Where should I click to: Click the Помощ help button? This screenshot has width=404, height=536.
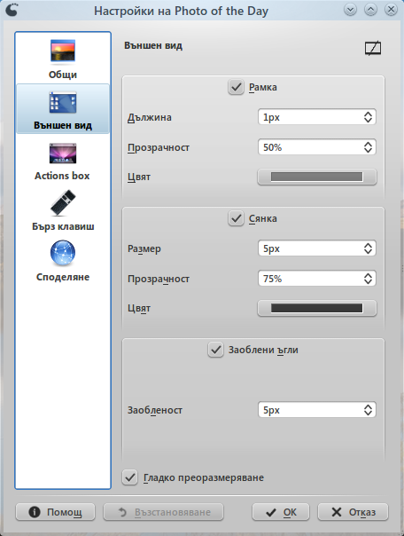tap(55, 512)
